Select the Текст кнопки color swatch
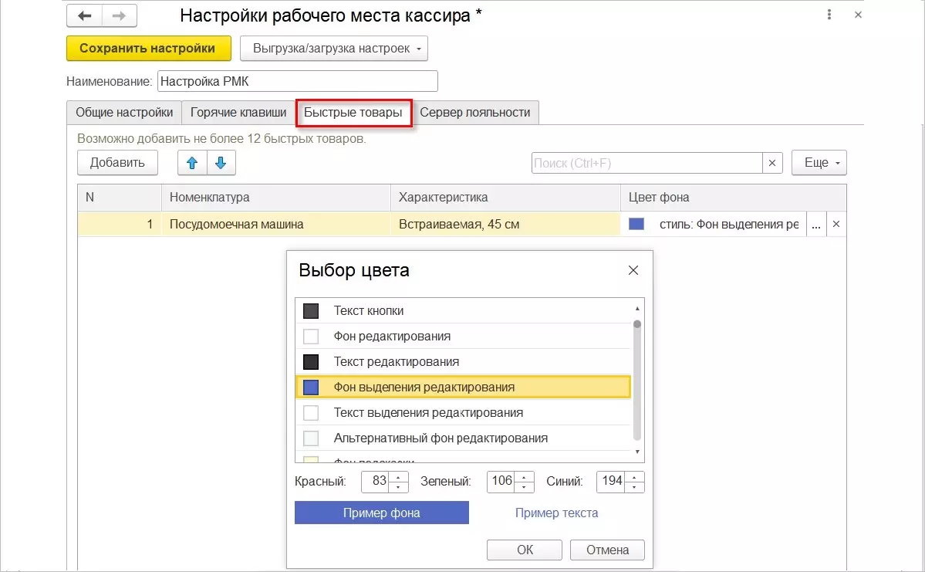The height and width of the screenshot is (572, 925). (311, 311)
